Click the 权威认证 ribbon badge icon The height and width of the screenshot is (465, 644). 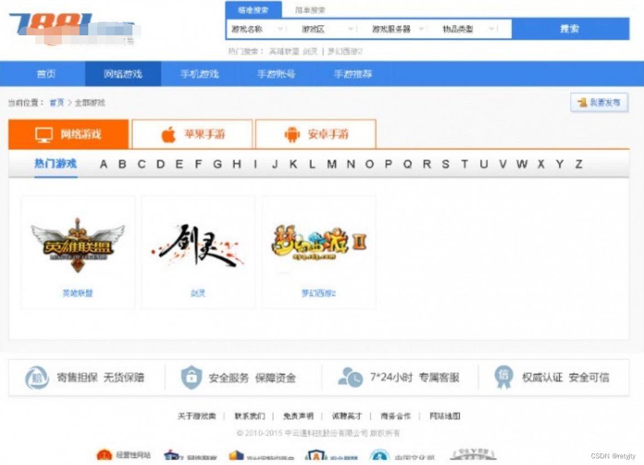(503, 377)
